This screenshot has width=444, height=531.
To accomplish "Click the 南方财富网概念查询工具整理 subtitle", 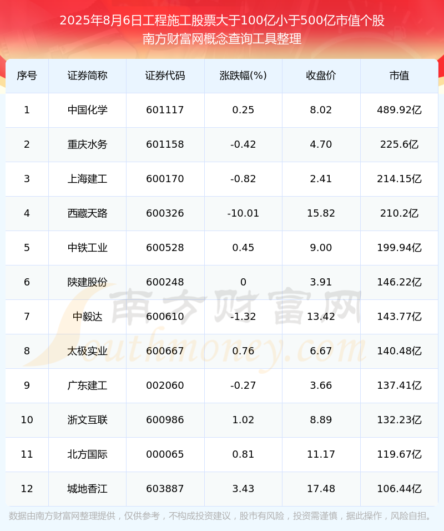I will (222, 39).
